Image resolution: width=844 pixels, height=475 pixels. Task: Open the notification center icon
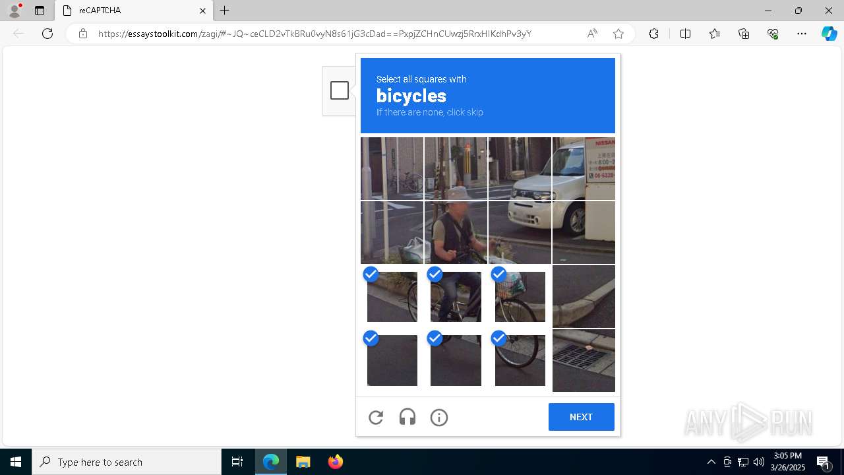click(x=824, y=462)
